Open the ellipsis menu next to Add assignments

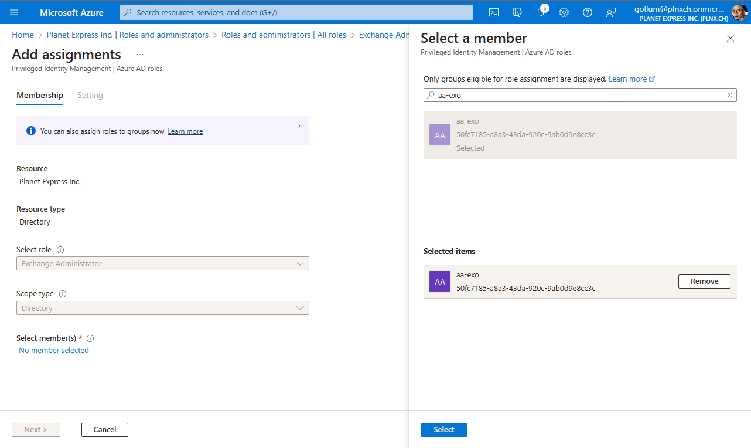pos(140,55)
